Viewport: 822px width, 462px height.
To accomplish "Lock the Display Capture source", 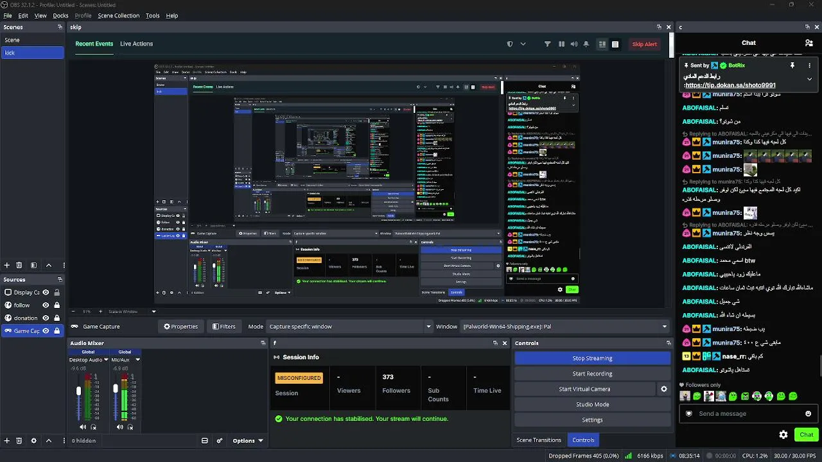I will point(57,293).
